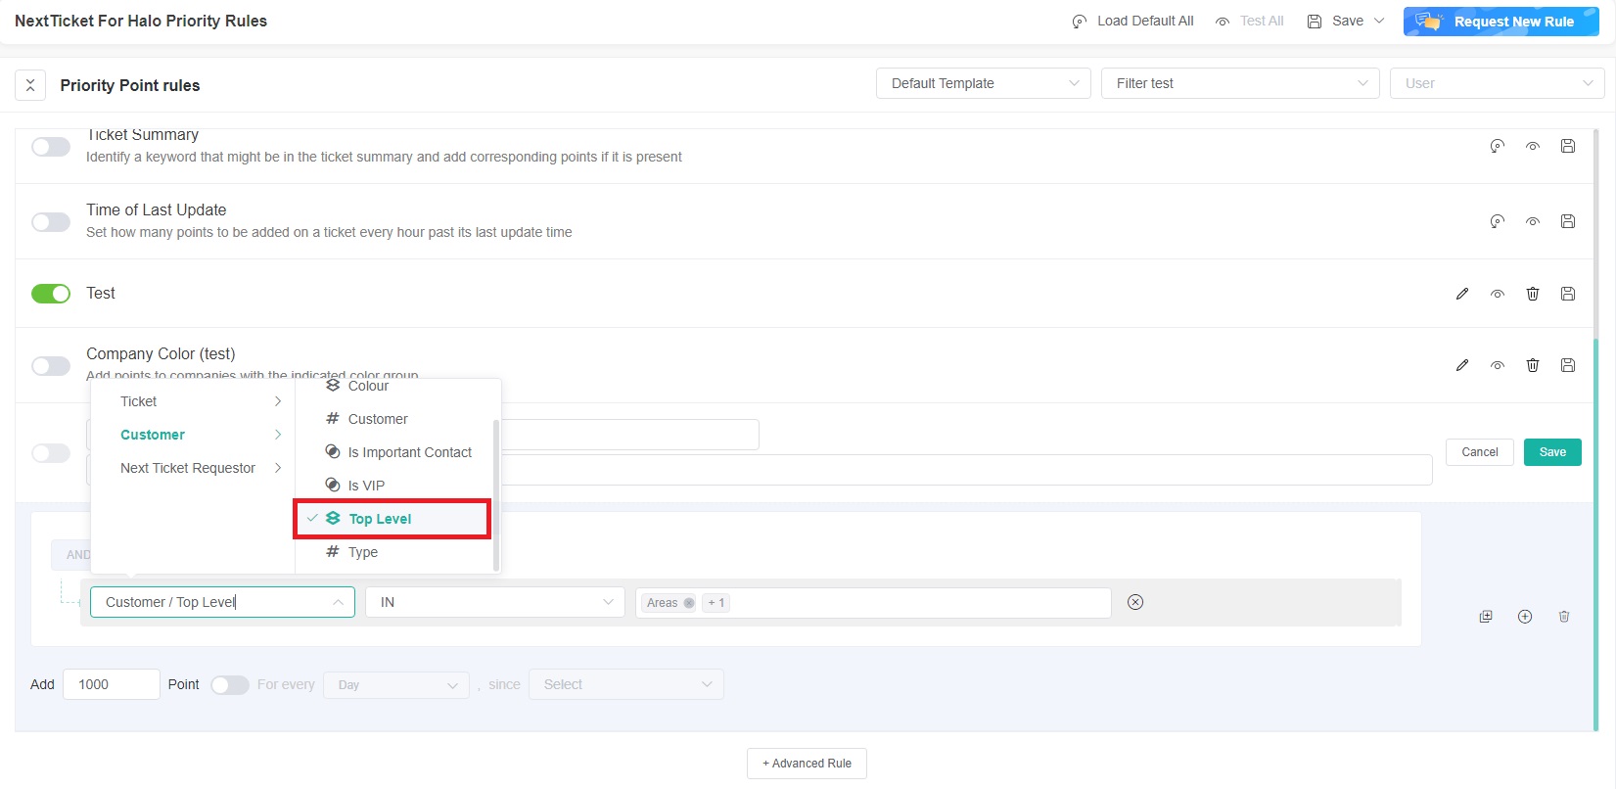Select Is VIP from the field list

click(x=367, y=486)
